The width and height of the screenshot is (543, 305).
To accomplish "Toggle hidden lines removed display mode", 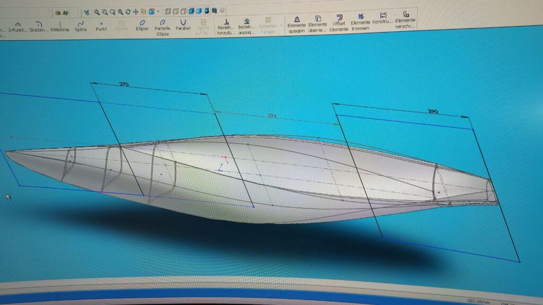I will point(183,11).
